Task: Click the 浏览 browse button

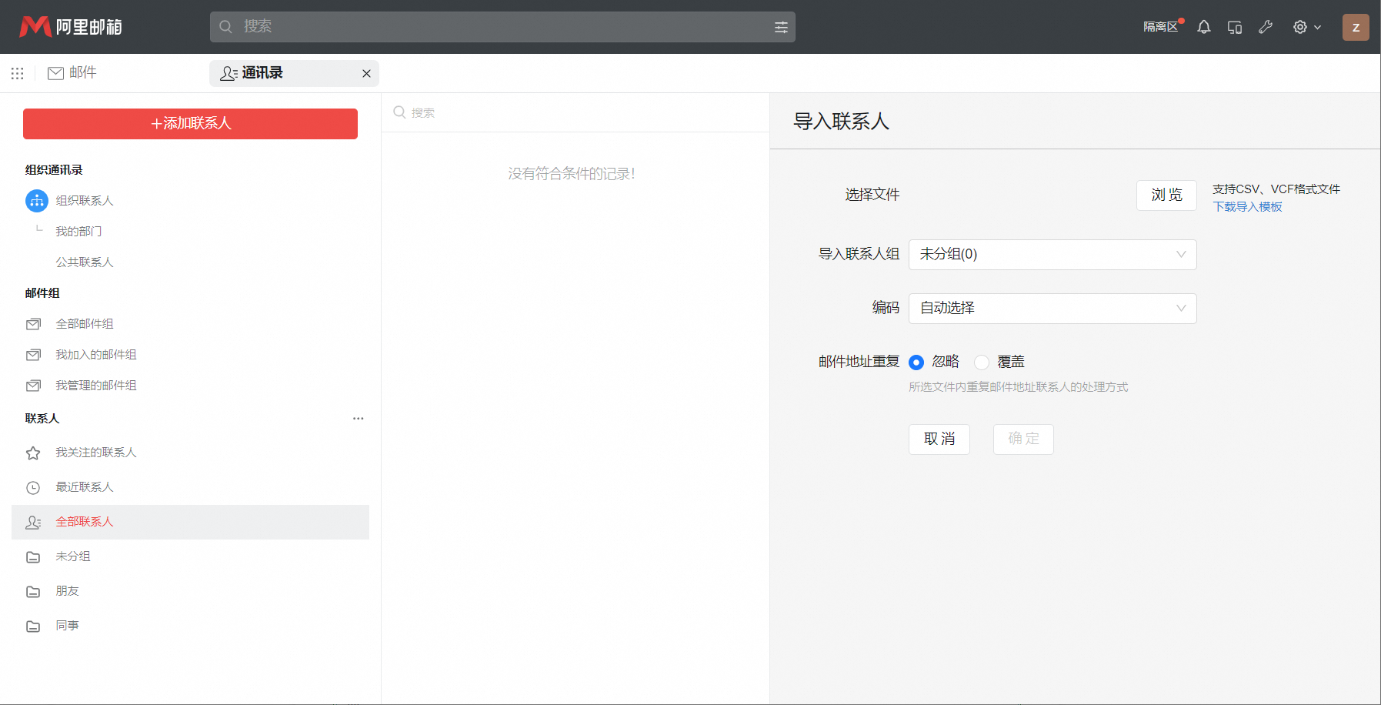Action: [1166, 195]
